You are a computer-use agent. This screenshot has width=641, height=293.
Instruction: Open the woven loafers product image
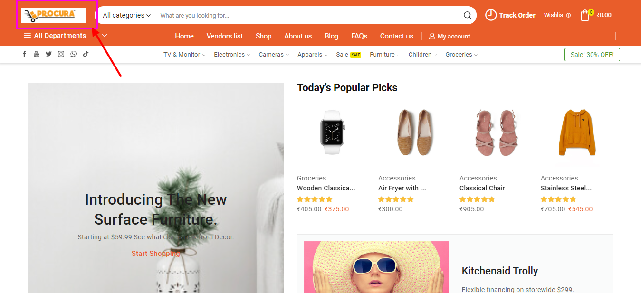[414, 132]
